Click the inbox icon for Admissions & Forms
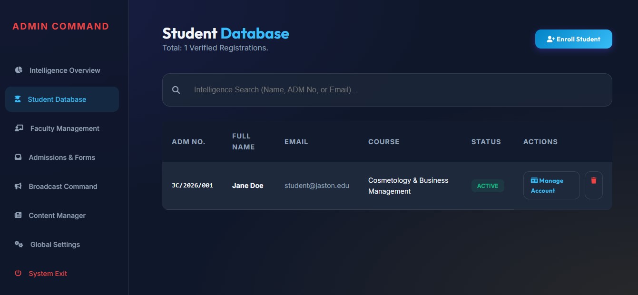 pos(18,157)
